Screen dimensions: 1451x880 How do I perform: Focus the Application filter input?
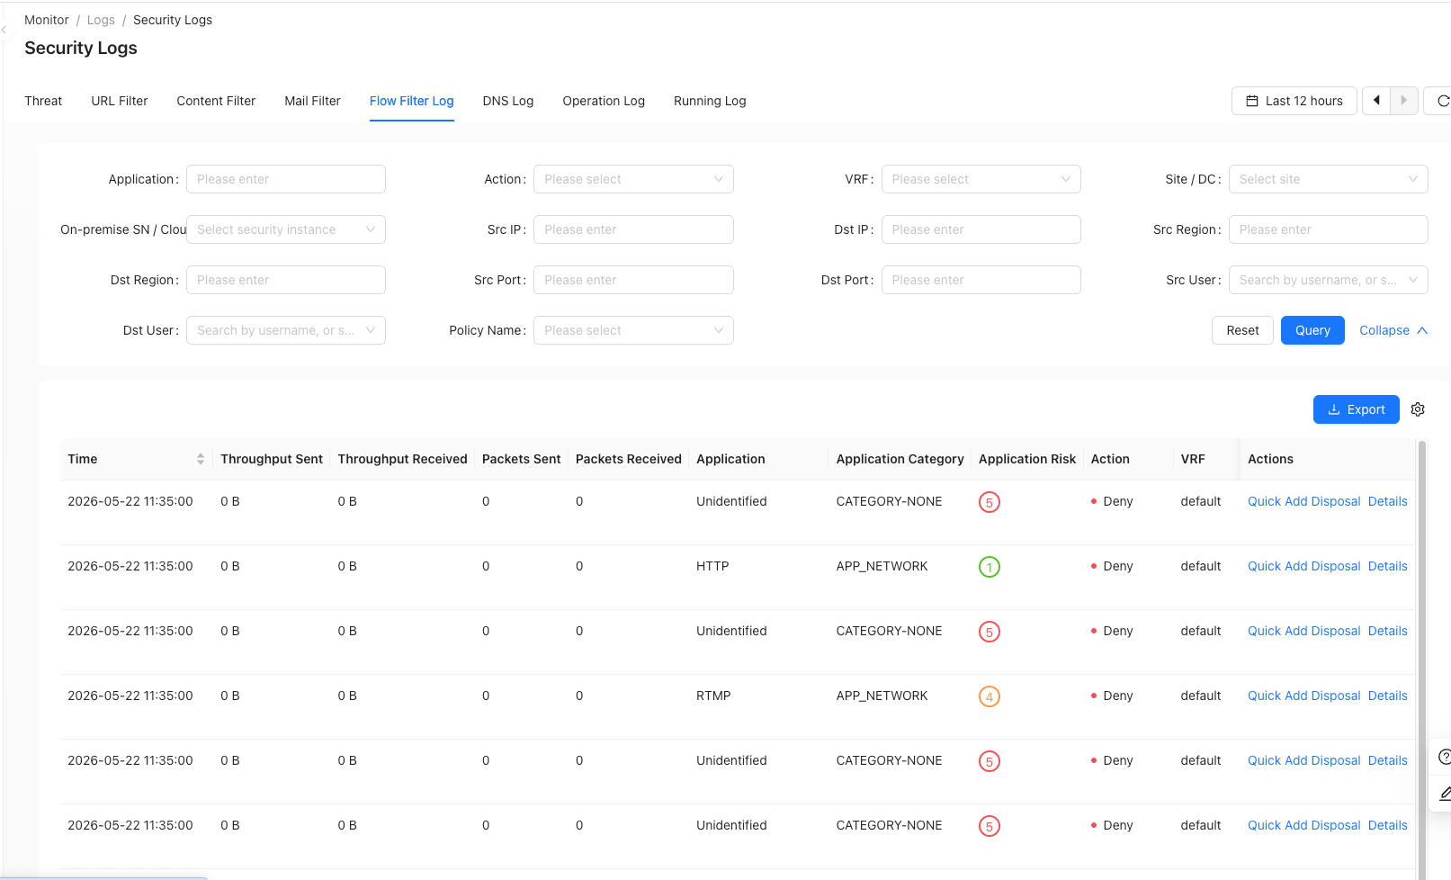[x=286, y=179]
